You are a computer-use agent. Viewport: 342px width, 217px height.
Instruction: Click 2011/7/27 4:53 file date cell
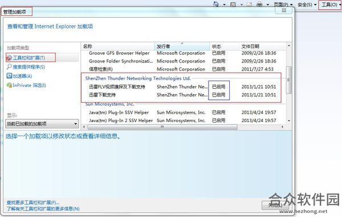(258, 69)
